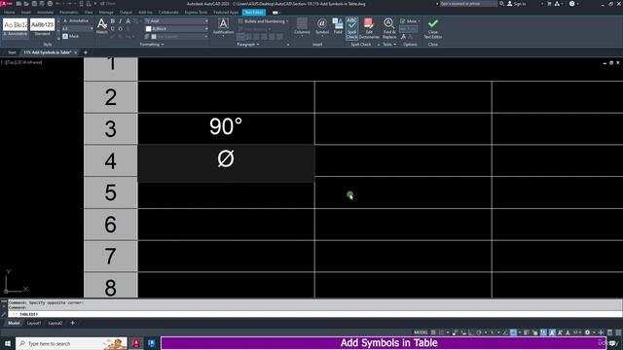Click MODEL space status bar button

[421, 332]
